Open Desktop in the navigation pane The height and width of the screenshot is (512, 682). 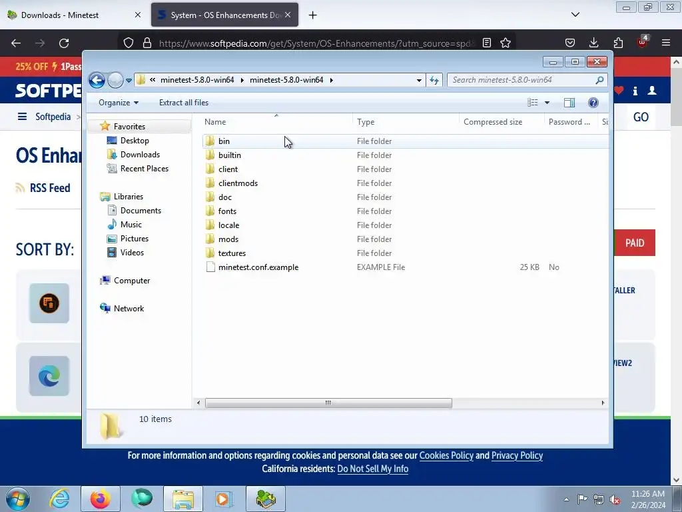[135, 141]
